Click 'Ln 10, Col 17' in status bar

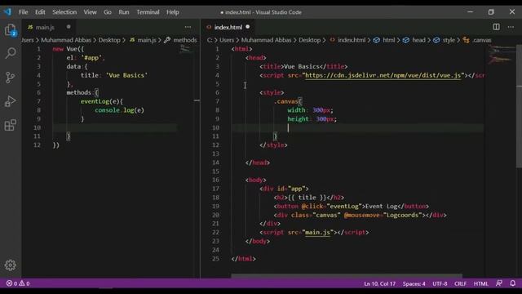coord(379,283)
